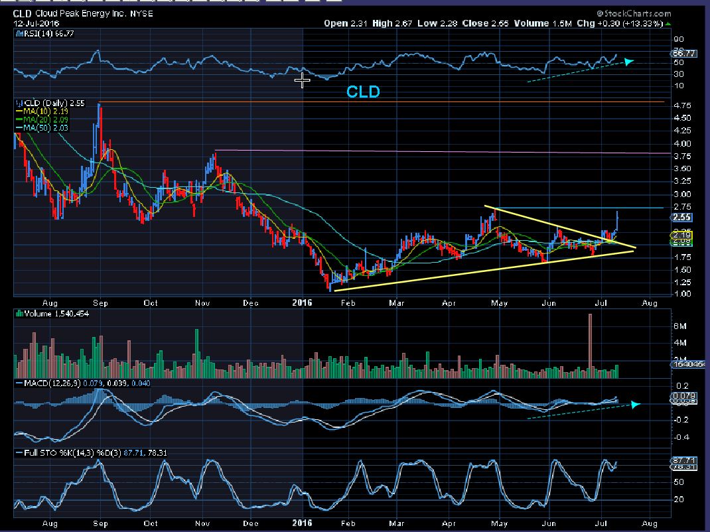Screen dimensions: 710x532
Task: Click 'Mar' on the axis under price panel
Action: click(x=396, y=303)
